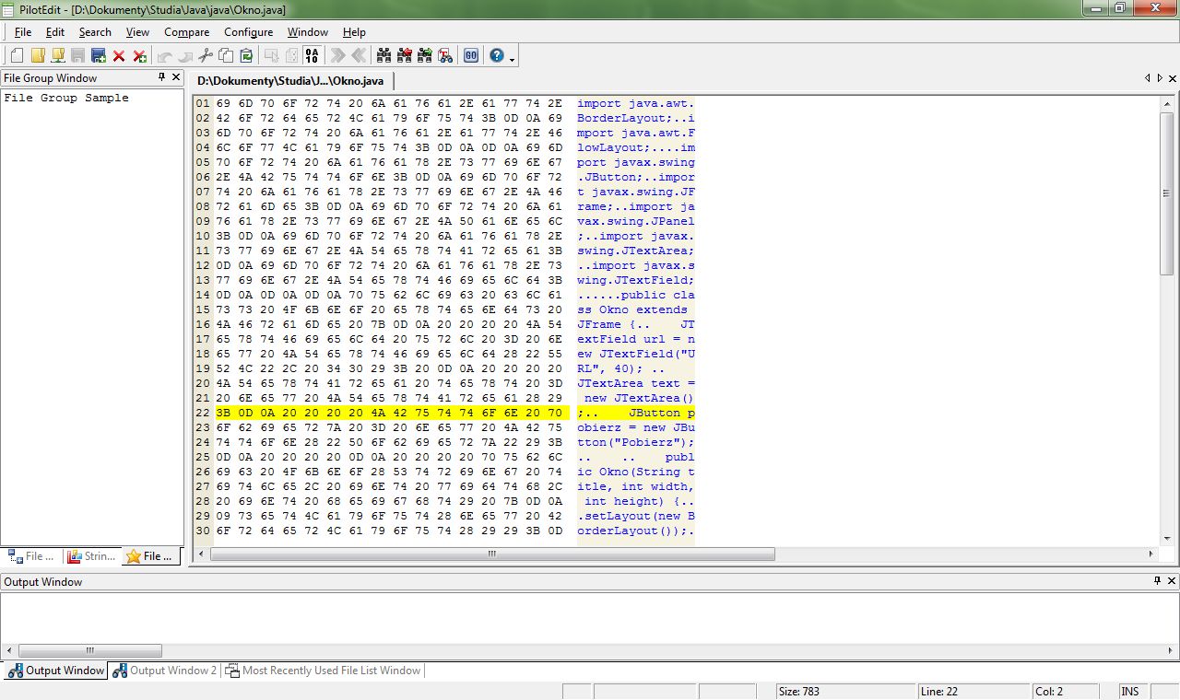Click the Open file folder icon
Viewport: 1180px width, 700px height.
(x=38, y=56)
